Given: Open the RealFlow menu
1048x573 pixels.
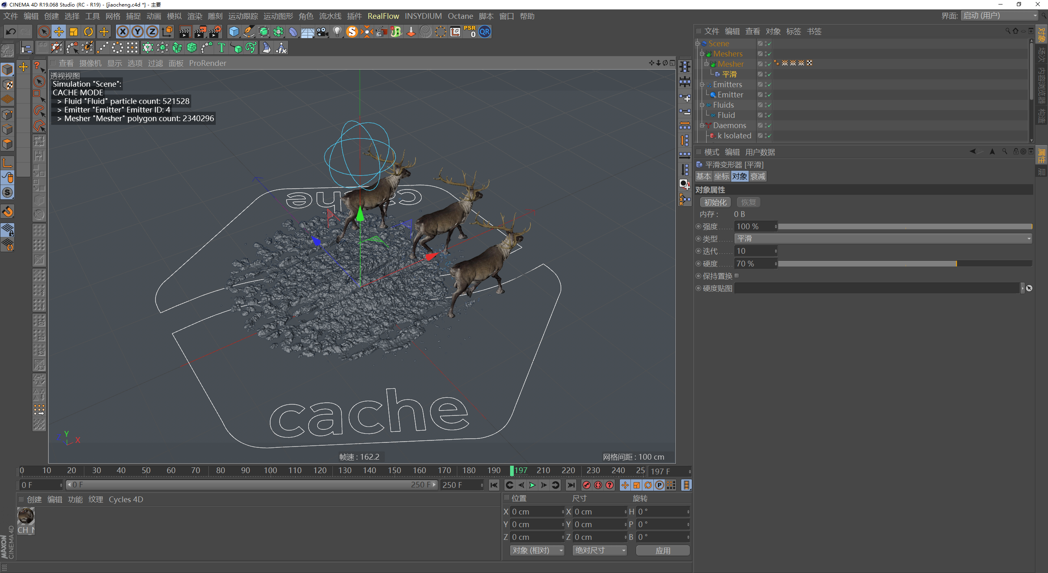Looking at the screenshot, I should pyautogui.click(x=383, y=16).
